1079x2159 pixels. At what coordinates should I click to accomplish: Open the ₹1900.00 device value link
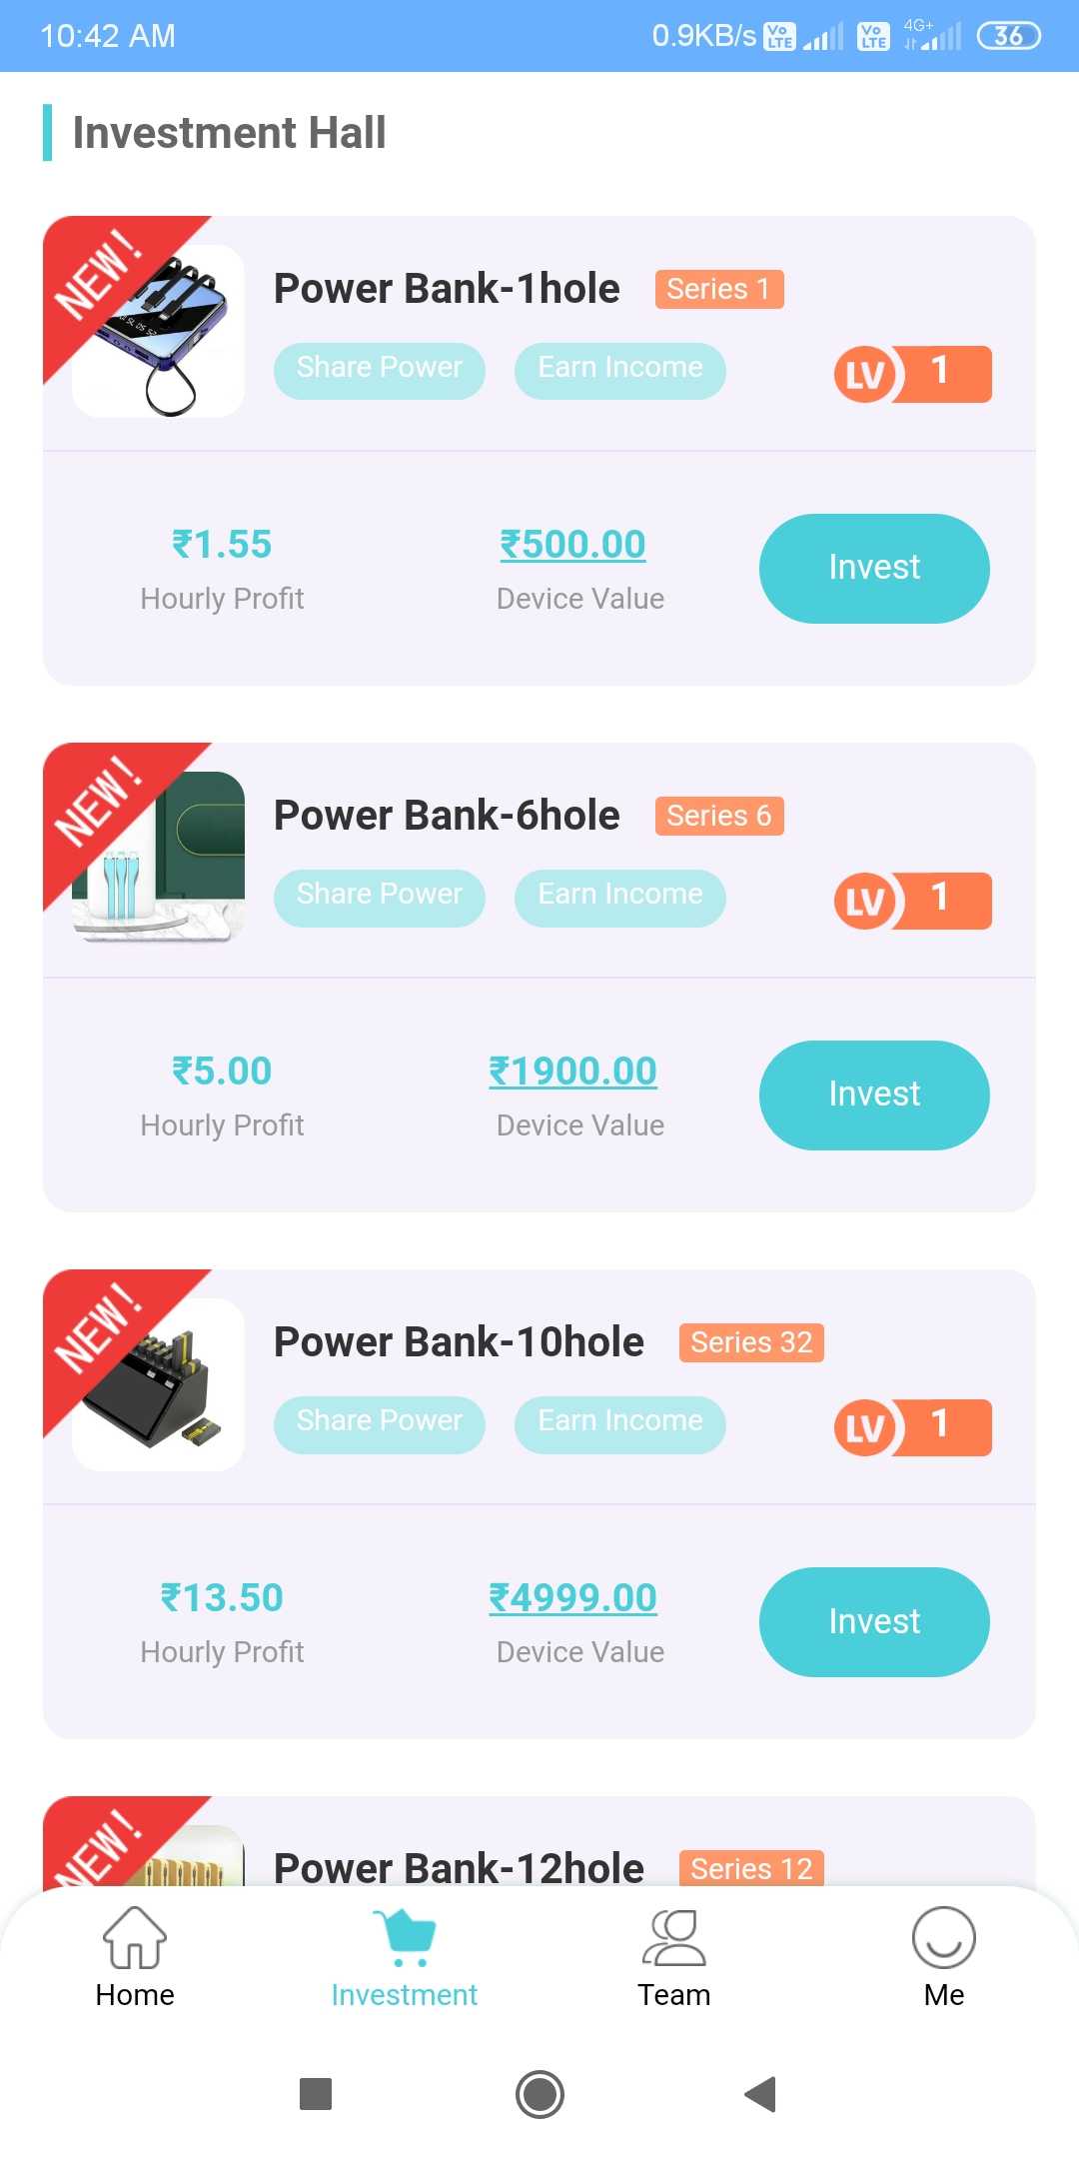click(x=572, y=1072)
